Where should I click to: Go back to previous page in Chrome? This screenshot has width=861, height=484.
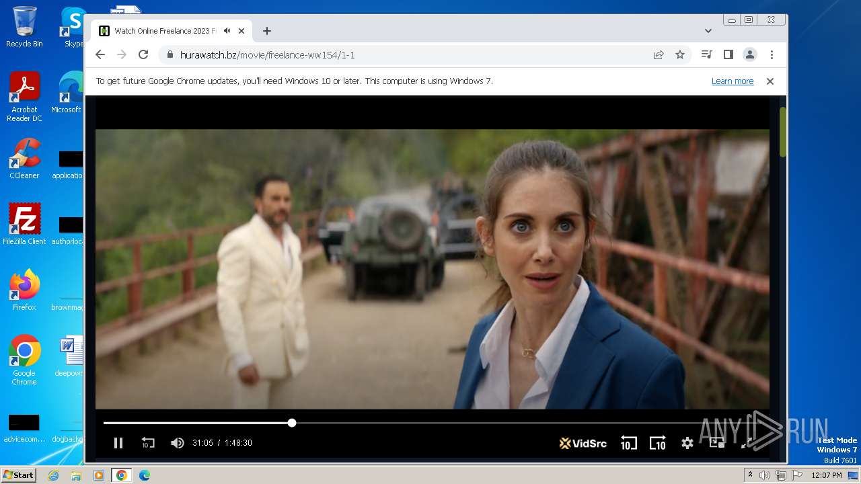coord(100,55)
